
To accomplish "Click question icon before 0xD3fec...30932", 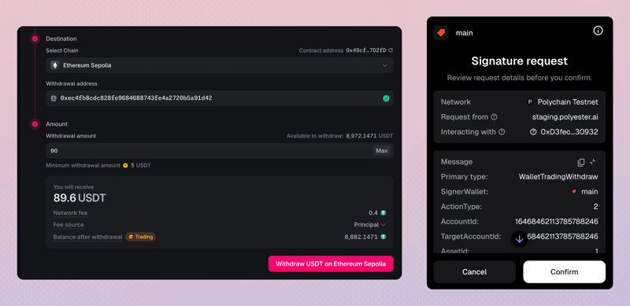I will point(533,131).
